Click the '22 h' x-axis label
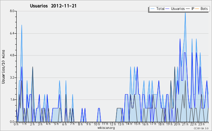This screenshot has height=131, width=212. 193,124
